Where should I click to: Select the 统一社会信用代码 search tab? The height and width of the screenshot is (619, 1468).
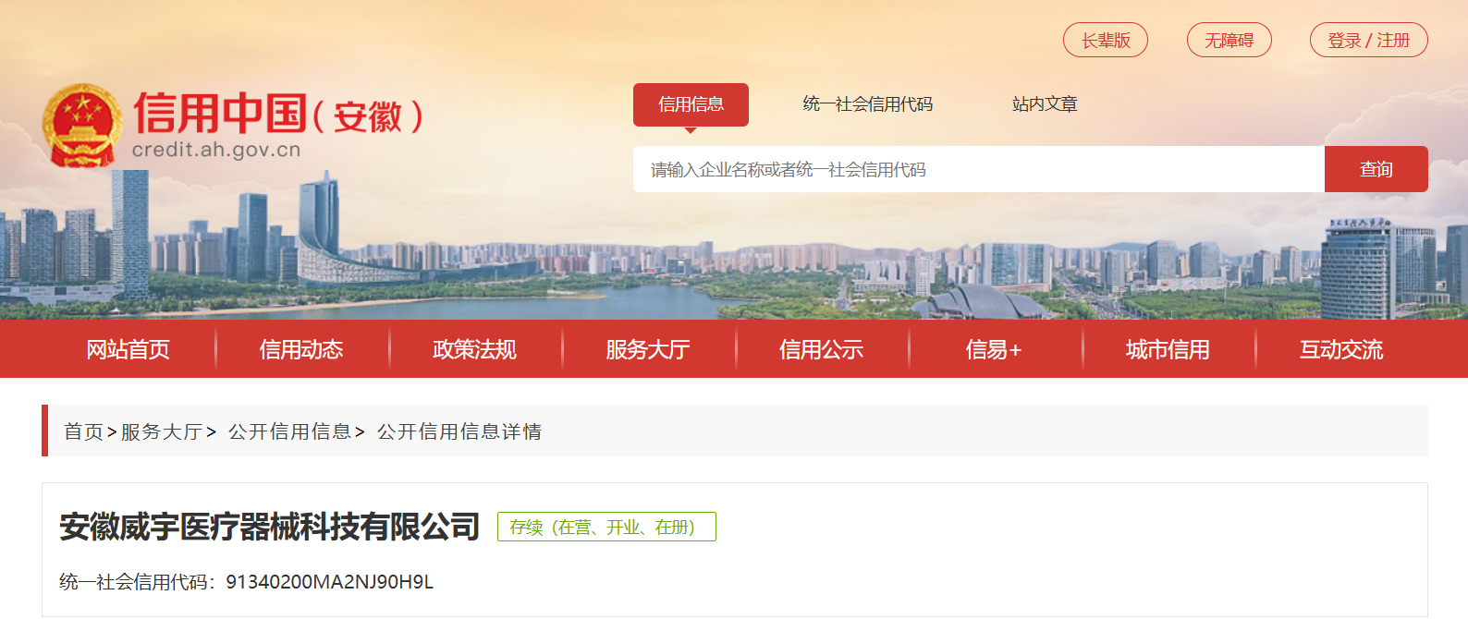tap(868, 104)
